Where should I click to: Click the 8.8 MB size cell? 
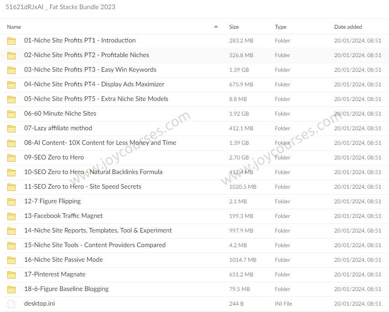point(238,99)
